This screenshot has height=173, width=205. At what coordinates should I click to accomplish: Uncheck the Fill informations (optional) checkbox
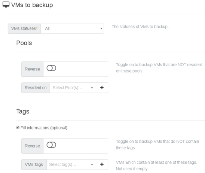[x=18, y=127]
